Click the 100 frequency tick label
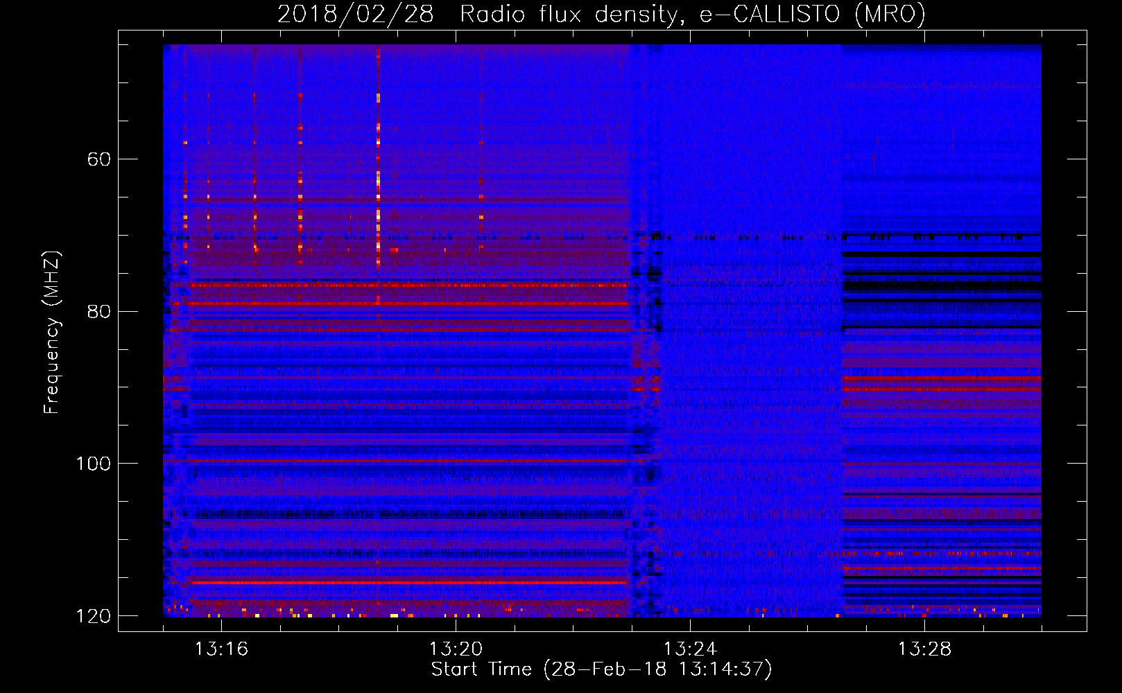 click(x=93, y=464)
